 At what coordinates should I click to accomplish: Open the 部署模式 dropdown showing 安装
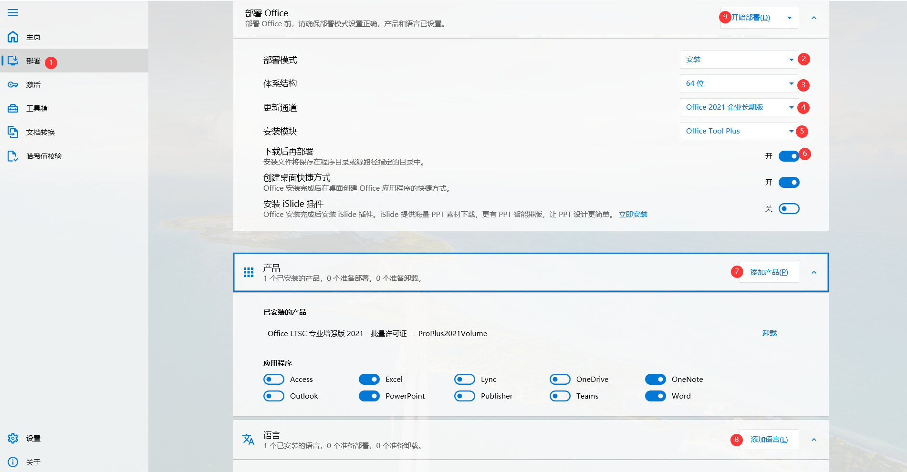(x=739, y=60)
